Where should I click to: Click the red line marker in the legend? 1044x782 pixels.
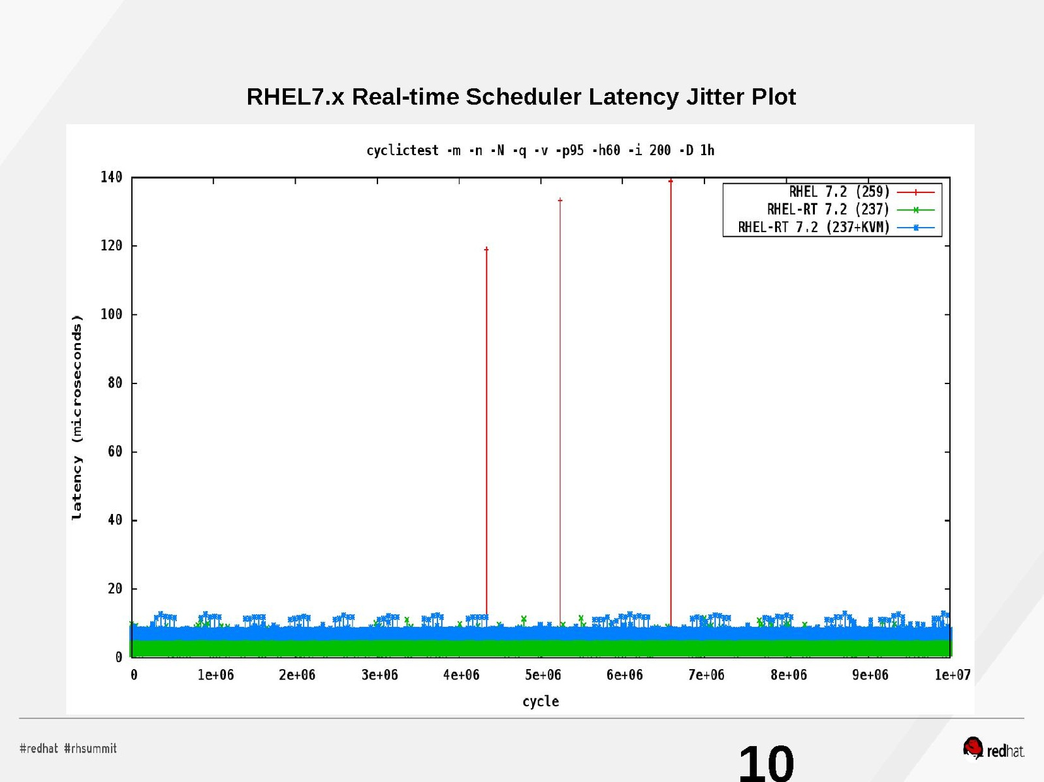915,192
